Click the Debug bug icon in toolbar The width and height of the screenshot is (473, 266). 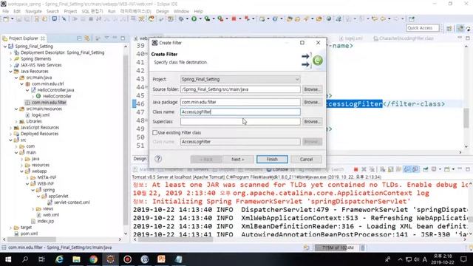click(x=181, y=18)
